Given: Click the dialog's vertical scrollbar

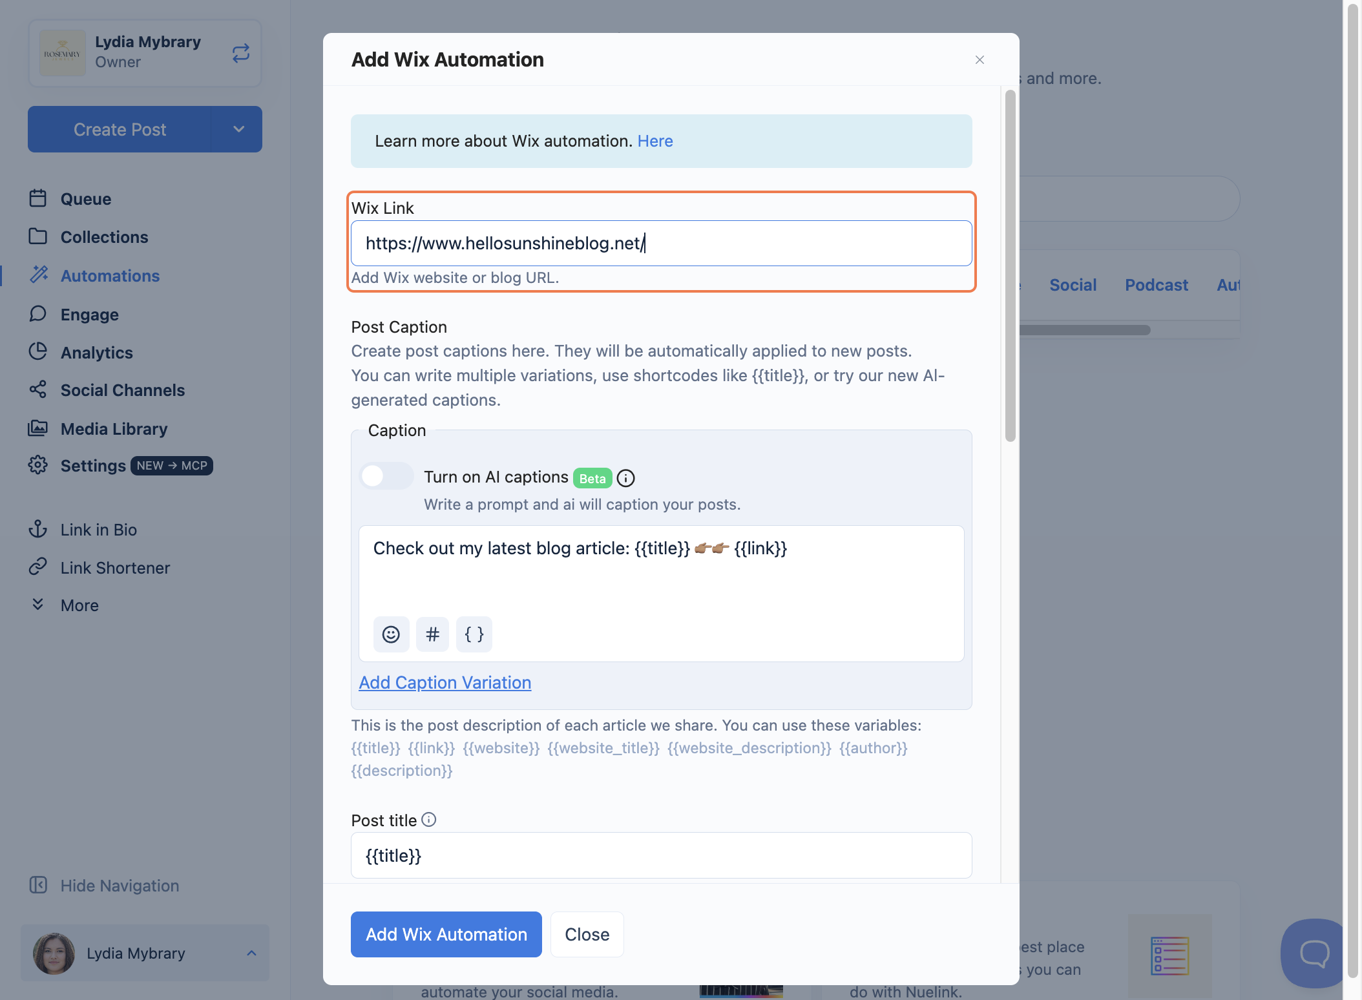Looking at the screenshot, I should pyautogui.click(x=1011, y=266).
